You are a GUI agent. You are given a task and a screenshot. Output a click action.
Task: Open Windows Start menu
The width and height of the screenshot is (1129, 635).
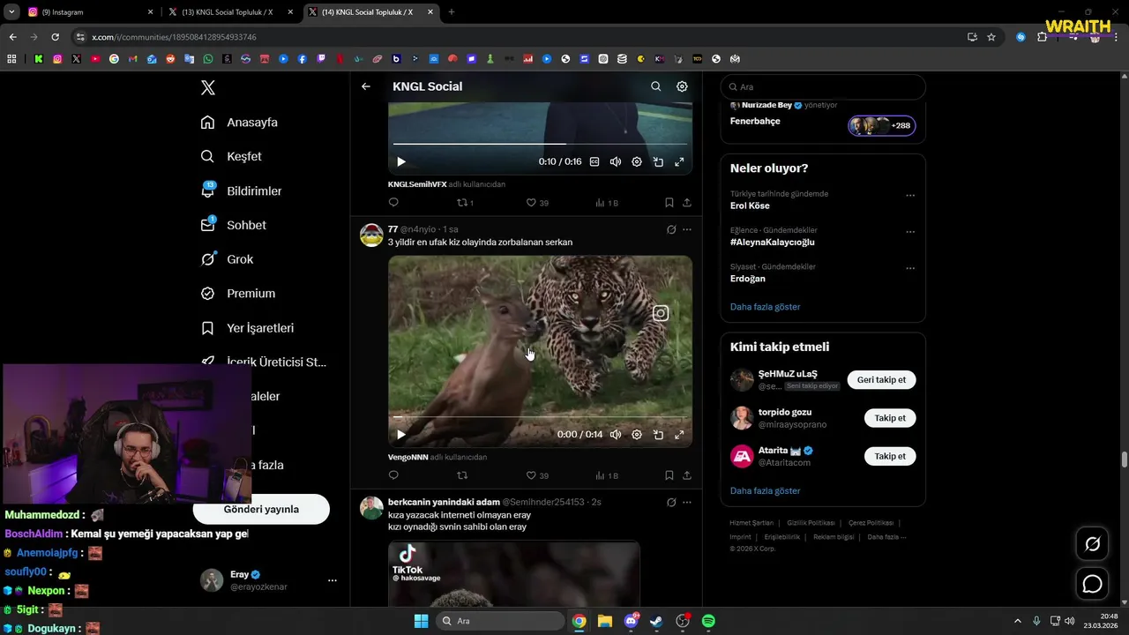pos(421,621)
